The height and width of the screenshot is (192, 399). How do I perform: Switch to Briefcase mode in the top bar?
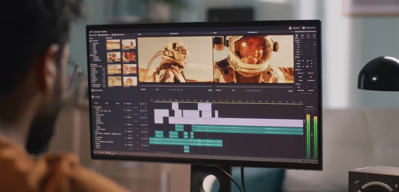click(x=308, y=28)
